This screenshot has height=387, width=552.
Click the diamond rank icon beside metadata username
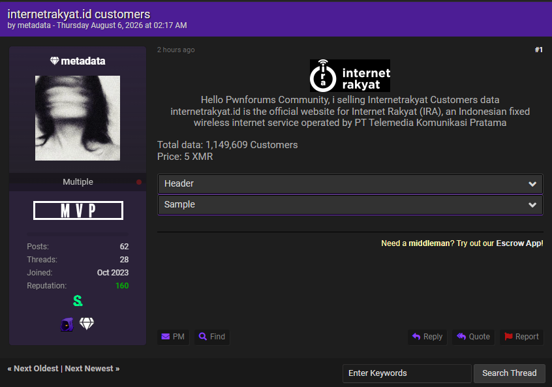[x=54, y=61]
